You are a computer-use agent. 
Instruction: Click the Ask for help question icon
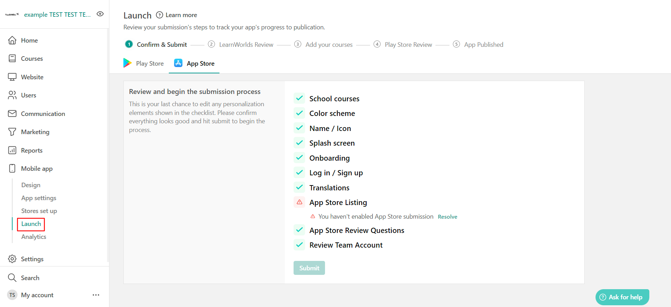click(x=603, y=297)
